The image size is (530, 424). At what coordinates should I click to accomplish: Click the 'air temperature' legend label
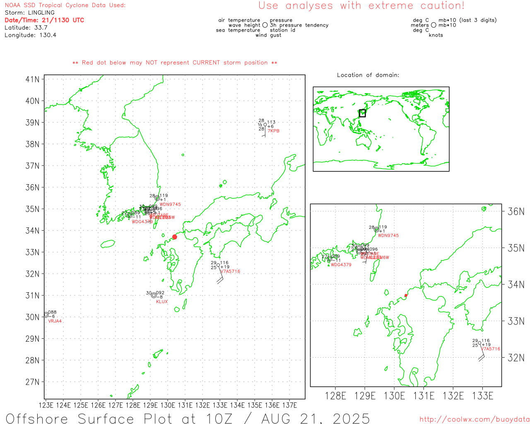pyautogui.click(x=239, y=20)
